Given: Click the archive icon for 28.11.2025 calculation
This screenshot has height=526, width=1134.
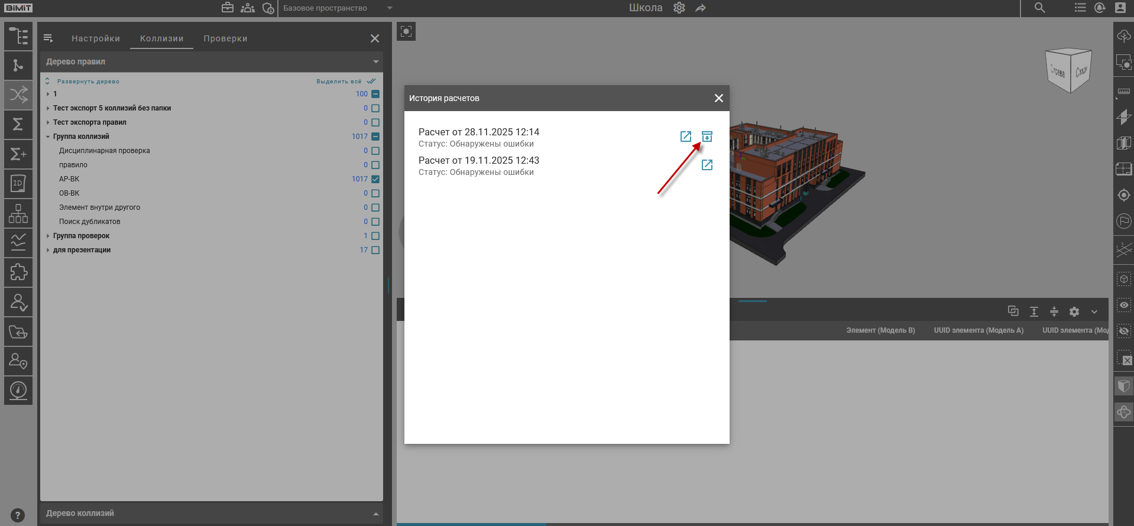Looking at the screenshot, I should tap(707, 137).
